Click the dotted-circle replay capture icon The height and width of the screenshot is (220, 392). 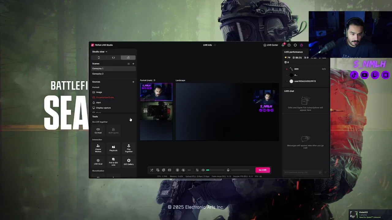tap(183, 170)
